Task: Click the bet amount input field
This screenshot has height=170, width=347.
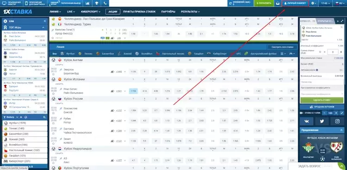Action: [333, 52]
